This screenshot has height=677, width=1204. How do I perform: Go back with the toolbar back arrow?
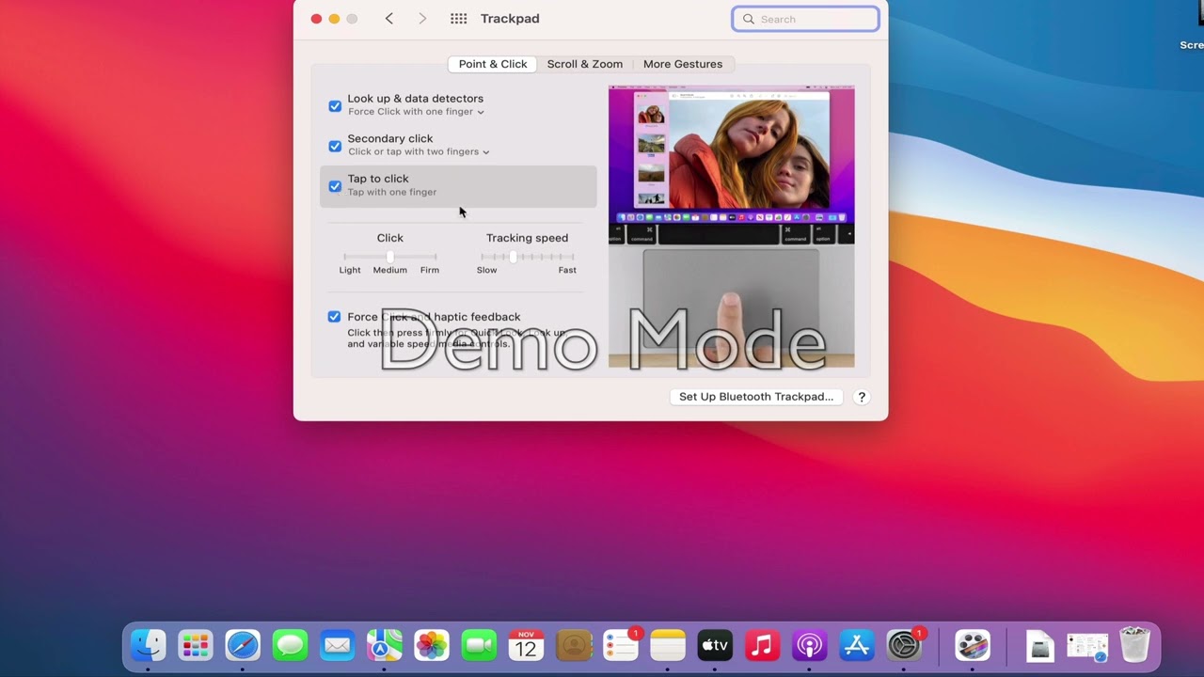389,19
